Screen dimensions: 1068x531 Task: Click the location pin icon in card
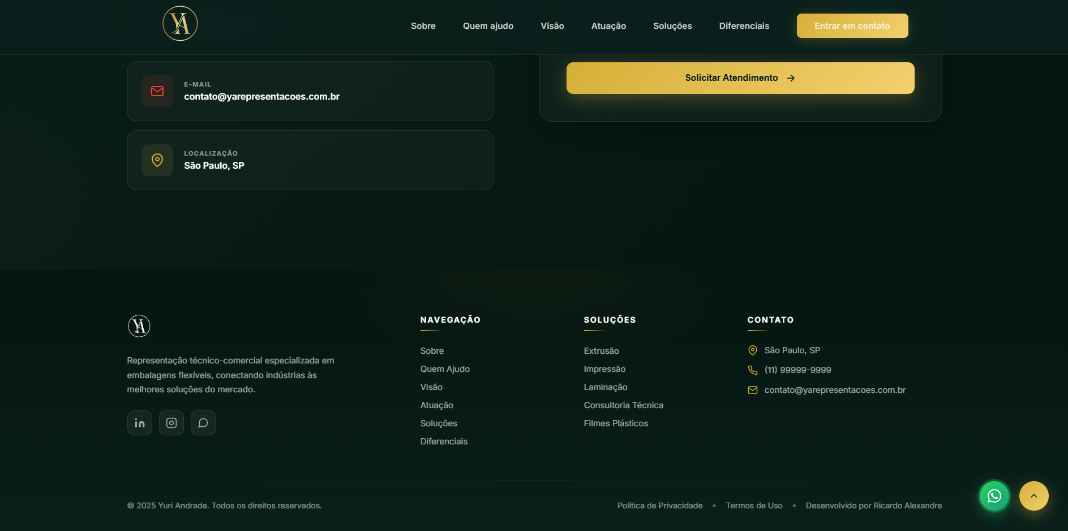click(157, 160)
